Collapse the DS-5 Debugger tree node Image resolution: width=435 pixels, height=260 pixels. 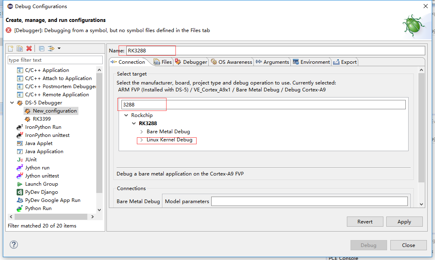12,103
